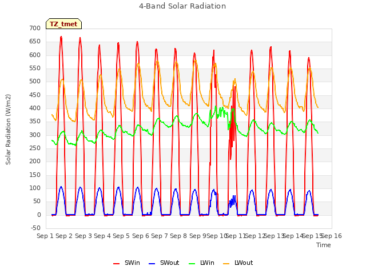Click the blue SWout legend color marker
Viewport: 366px width, 274px height.
(152, 264)
